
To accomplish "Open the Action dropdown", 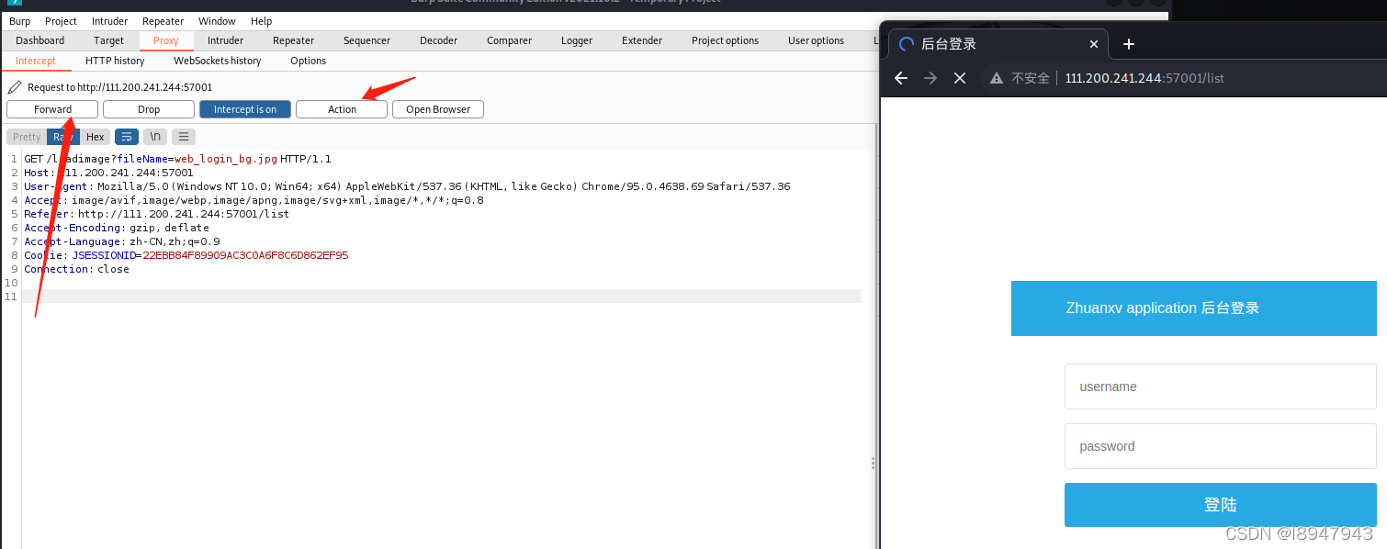I will tap(342, 109).
